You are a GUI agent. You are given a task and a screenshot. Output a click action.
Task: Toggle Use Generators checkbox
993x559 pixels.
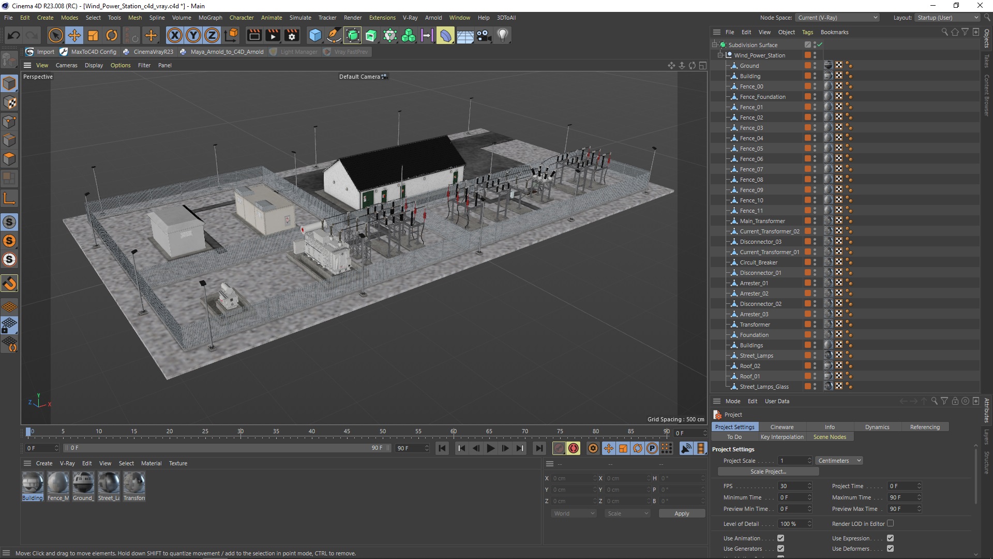click(x=780, y=549)
